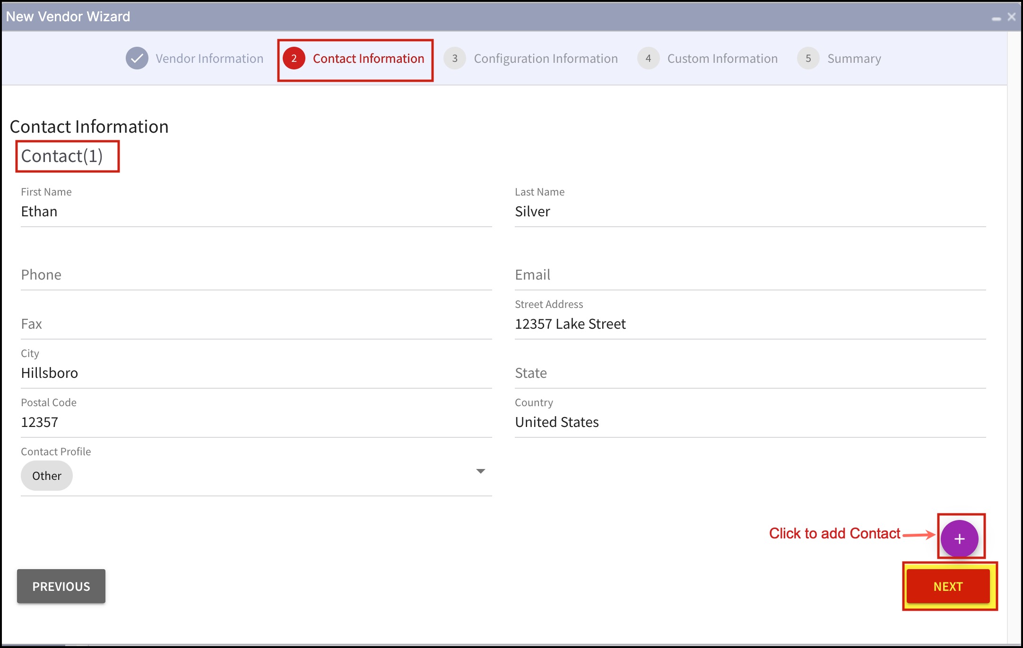
Task: Click the step 2 circle icon
Action: (294, 59)
